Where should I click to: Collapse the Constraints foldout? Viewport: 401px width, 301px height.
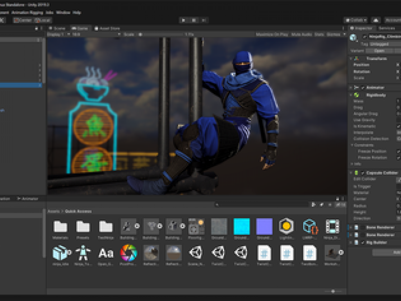coord(352,145)
